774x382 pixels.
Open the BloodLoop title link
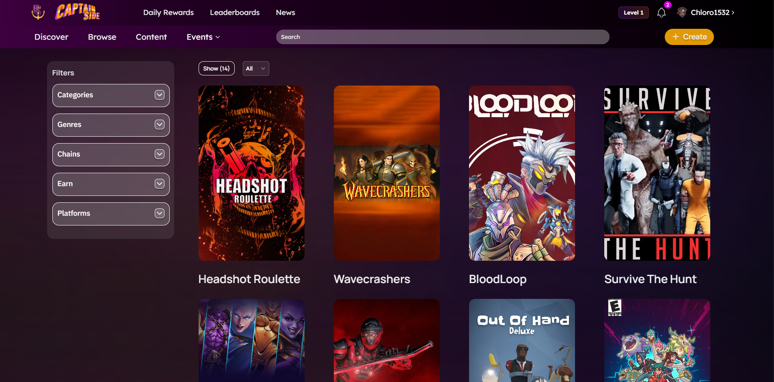click(498, 279)
